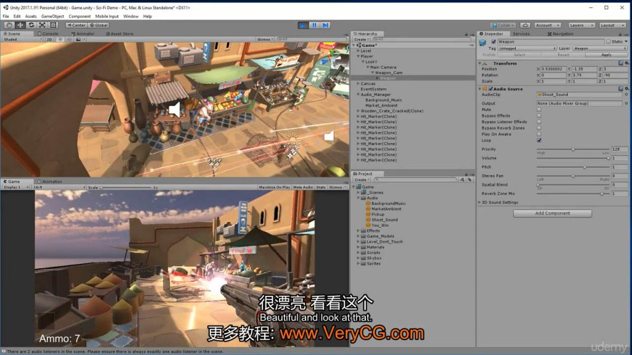
Task: Pause the running game
Action: tap(314, 25)
